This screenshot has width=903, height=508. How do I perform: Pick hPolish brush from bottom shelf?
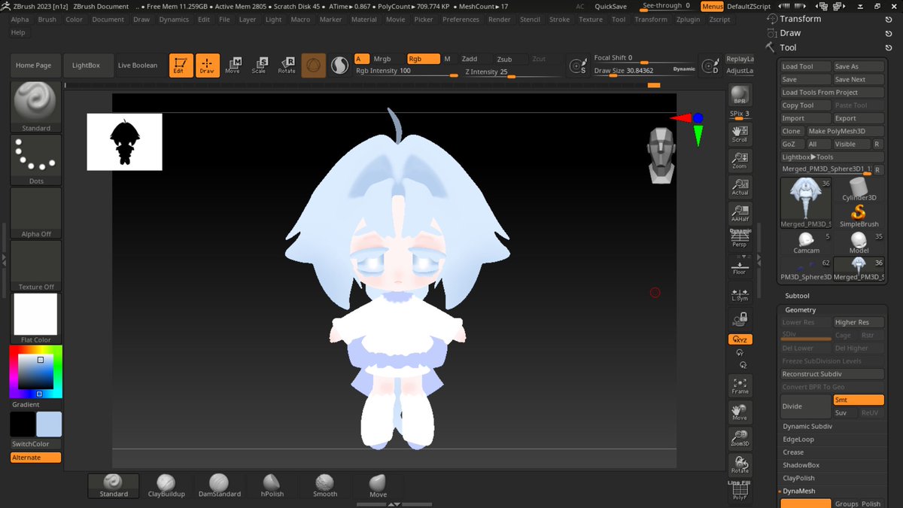click(x=272, y=485)
